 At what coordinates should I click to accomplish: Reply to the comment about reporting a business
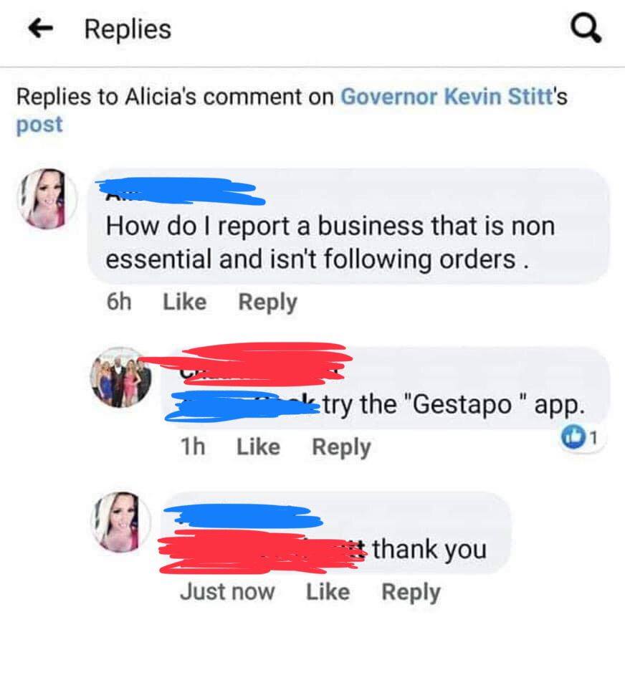[268, 302]
